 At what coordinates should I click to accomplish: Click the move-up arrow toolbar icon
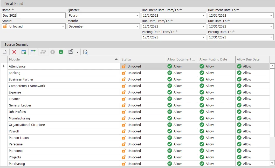[x=52, y=52]
